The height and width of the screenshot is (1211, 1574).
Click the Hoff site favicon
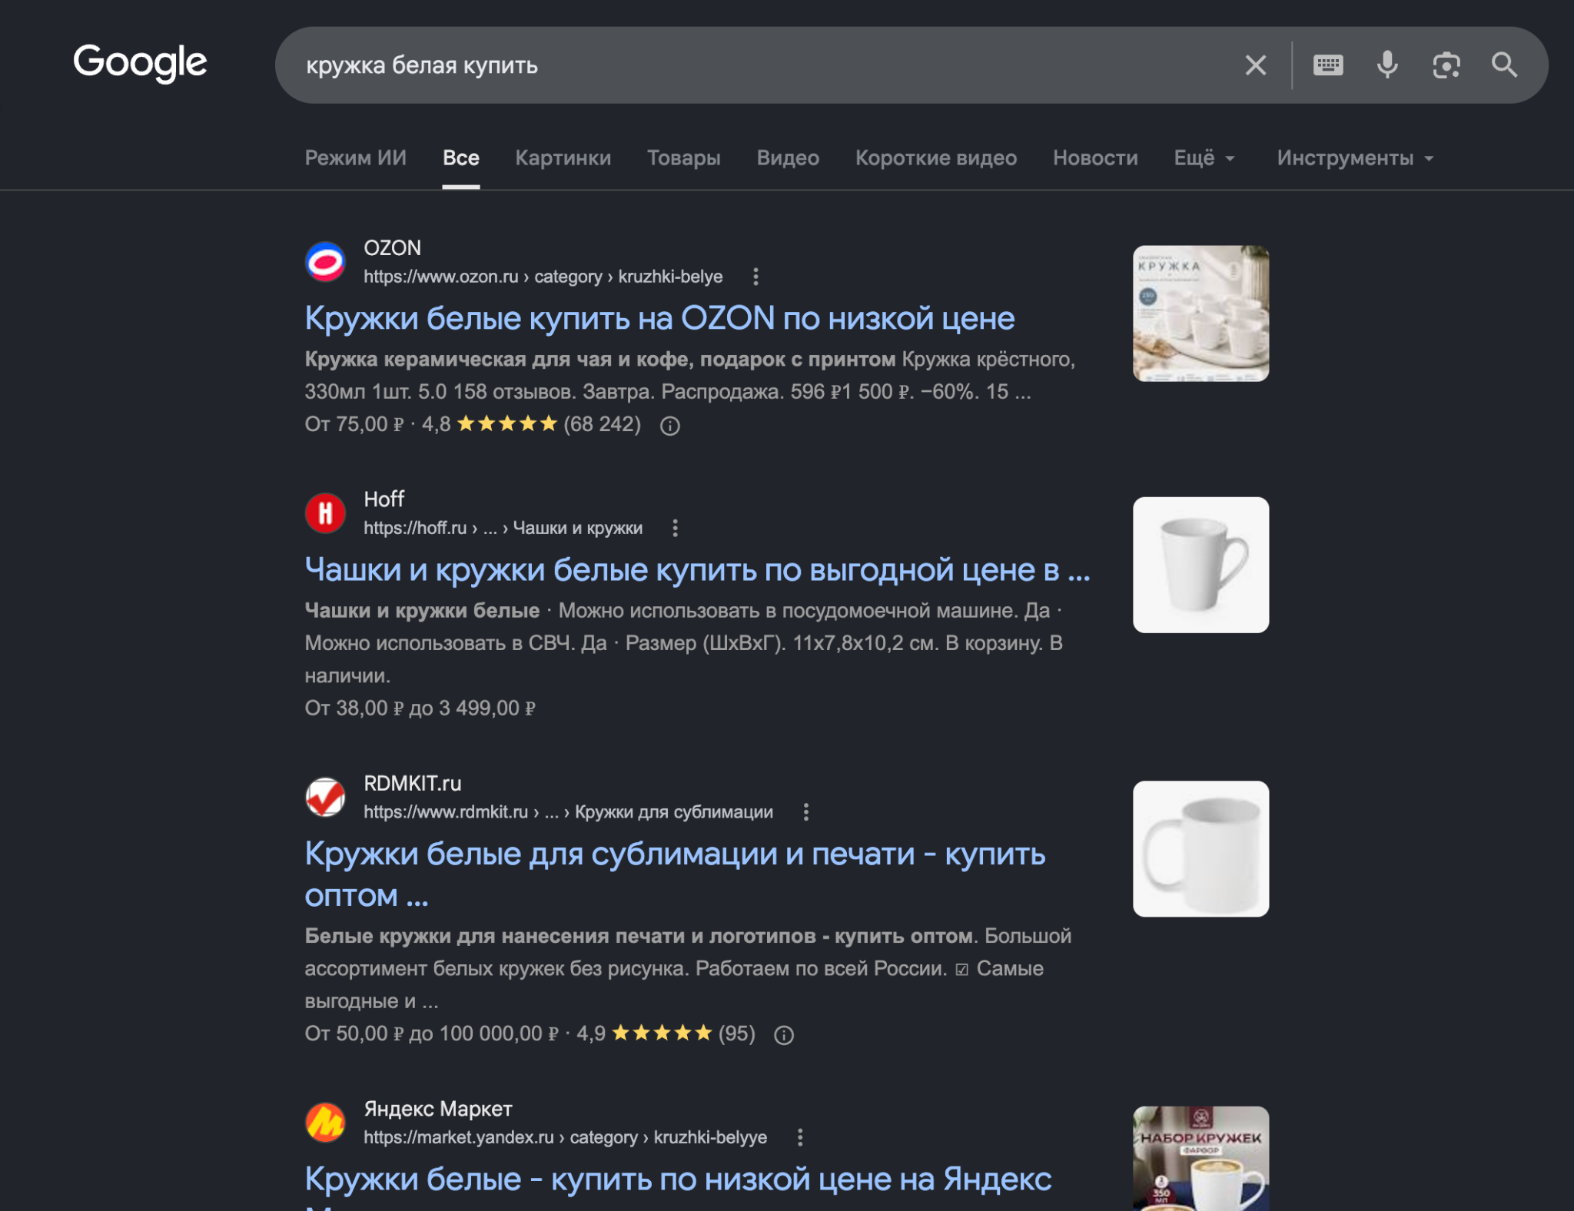click(325, 513)
